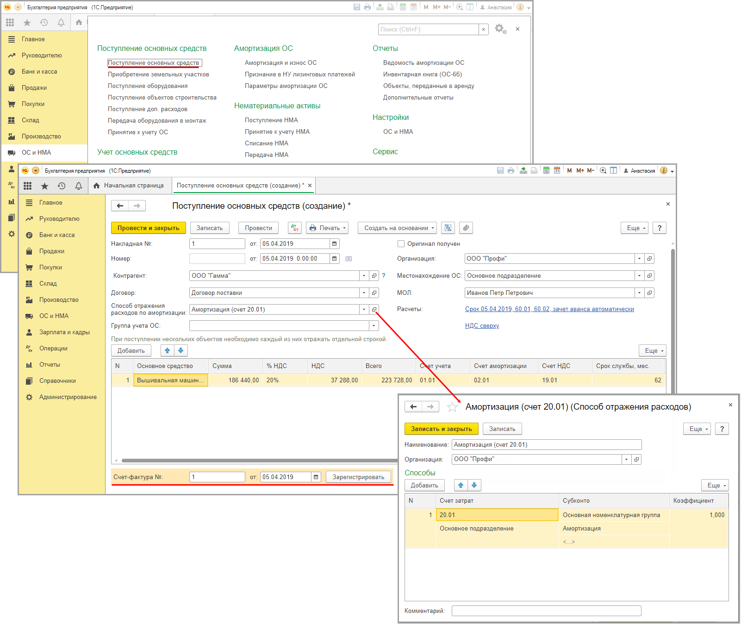Click horizontal scrollbar of document table
Viewport: 741px width, 624px height.
click(x=259, y=461)
